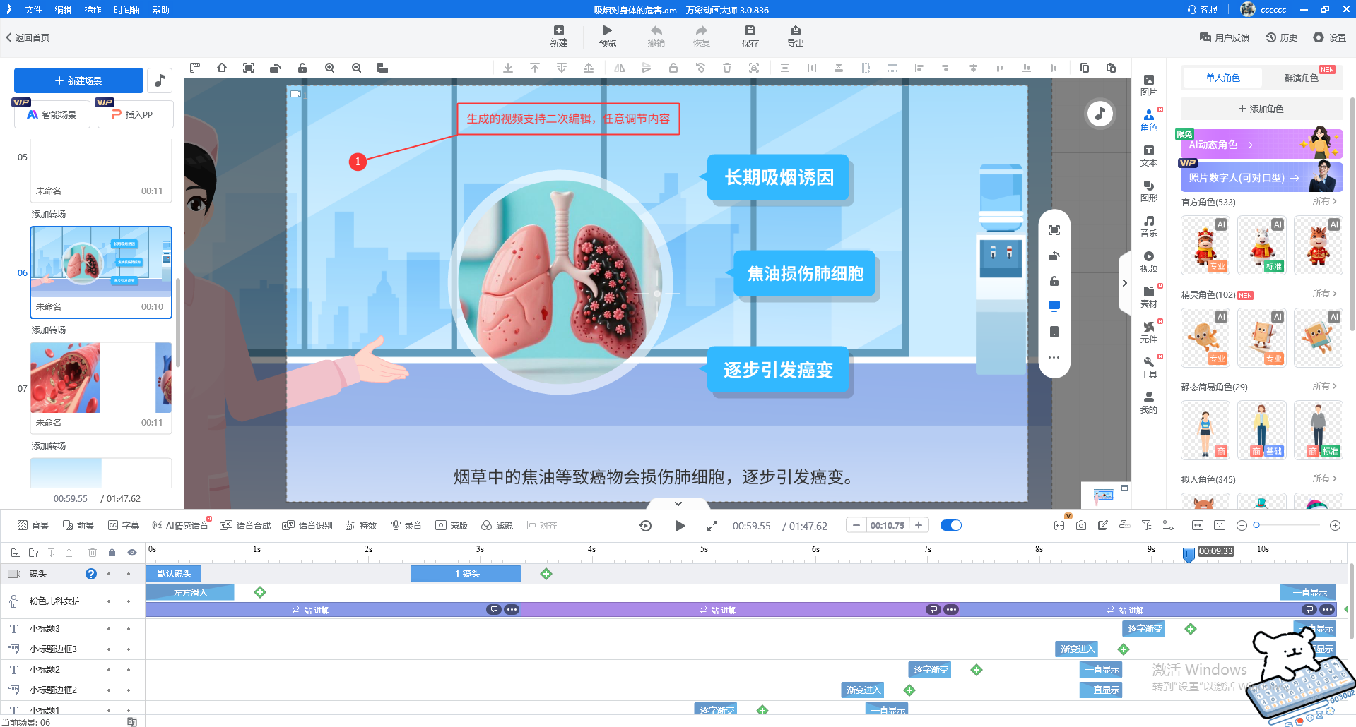Viewport: 1356px width, 727px height.
Task: Click the Subtitles (字幕) timeline tool
Action: 124,525
